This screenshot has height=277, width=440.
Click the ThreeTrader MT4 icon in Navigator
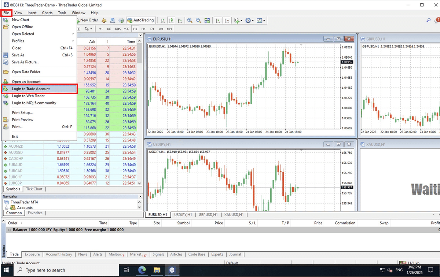[7, 202]
